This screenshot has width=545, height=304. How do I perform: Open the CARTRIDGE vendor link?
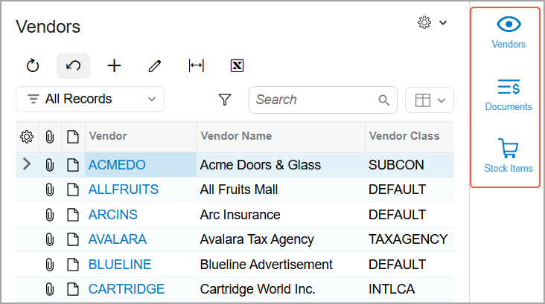[x=127, y=289]
